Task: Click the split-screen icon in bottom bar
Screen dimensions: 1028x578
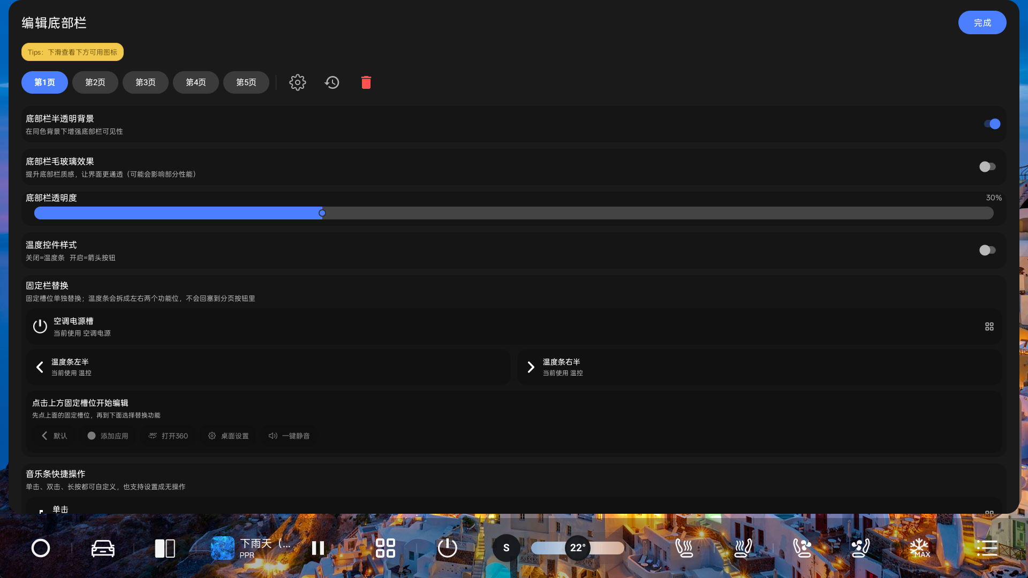Action: [x=165, y=548]
